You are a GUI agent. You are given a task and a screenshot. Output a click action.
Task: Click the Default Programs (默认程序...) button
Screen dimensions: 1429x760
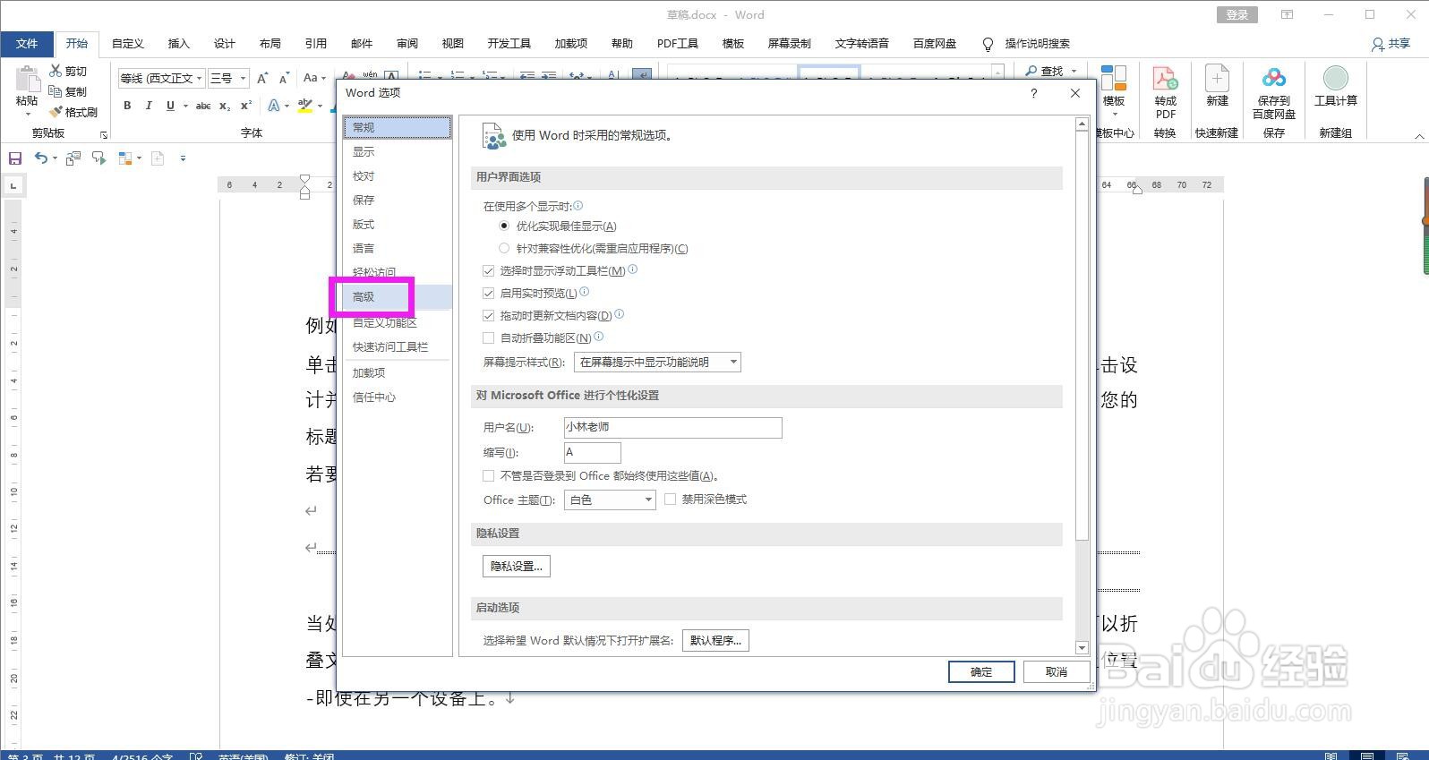point(715,640)
